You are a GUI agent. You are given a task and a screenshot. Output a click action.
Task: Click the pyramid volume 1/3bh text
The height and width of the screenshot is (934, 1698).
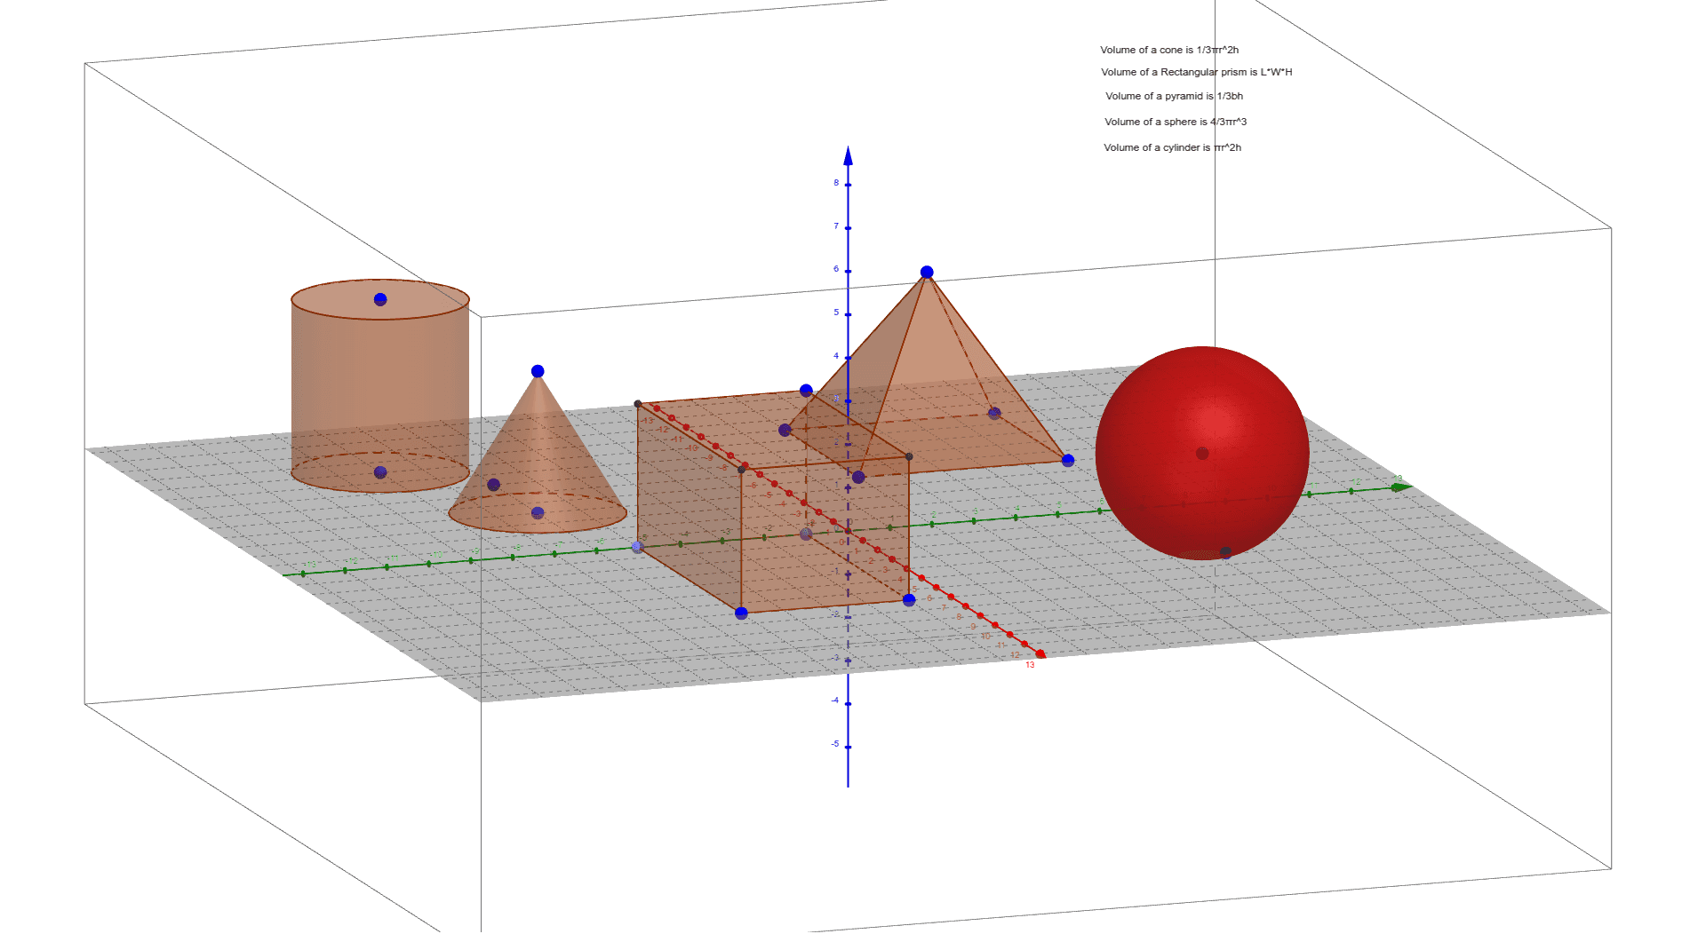(x=1174, y=96)
